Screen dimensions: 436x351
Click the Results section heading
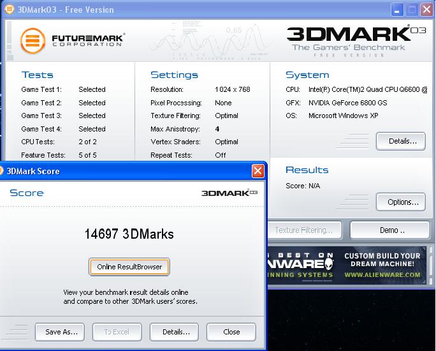click(x=307, y=170)
